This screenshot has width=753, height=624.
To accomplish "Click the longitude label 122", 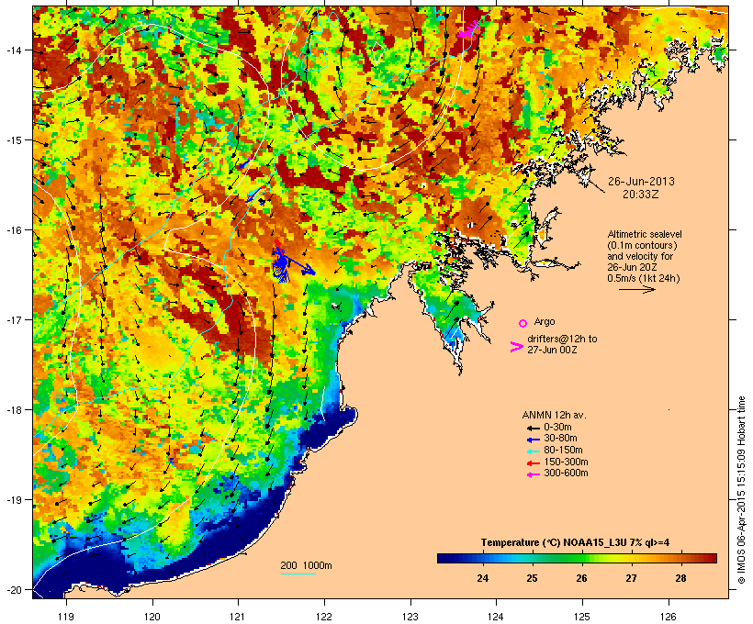I will 324,617.
